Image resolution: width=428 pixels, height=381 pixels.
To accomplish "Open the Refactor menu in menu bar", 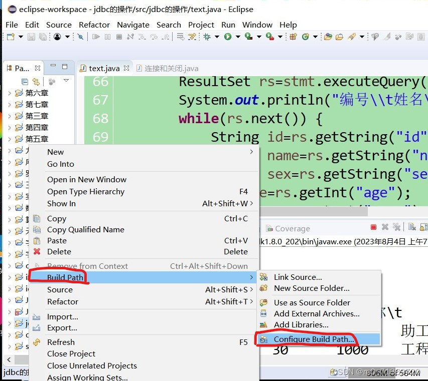I will pyautogui.click(x=94, y=25).
